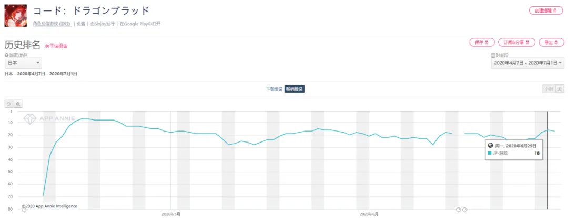Image resolution: width=568 pixels, height=219 pixels.
Task: Click the globe icon in the chart tooltip
Action: [490, 145]
